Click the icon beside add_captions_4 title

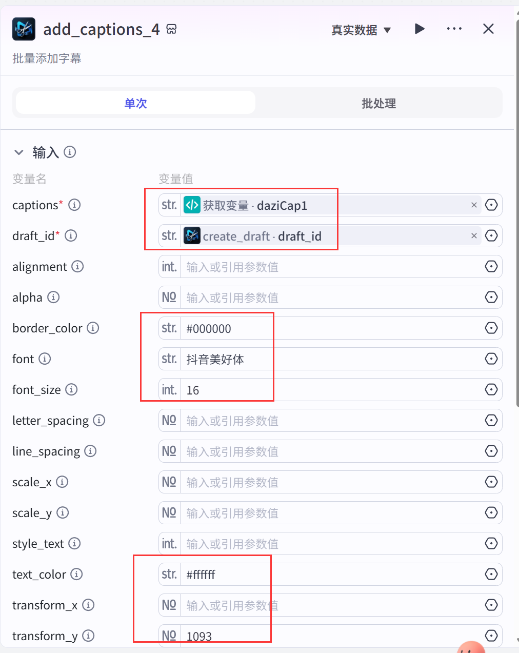pos(171,29)
